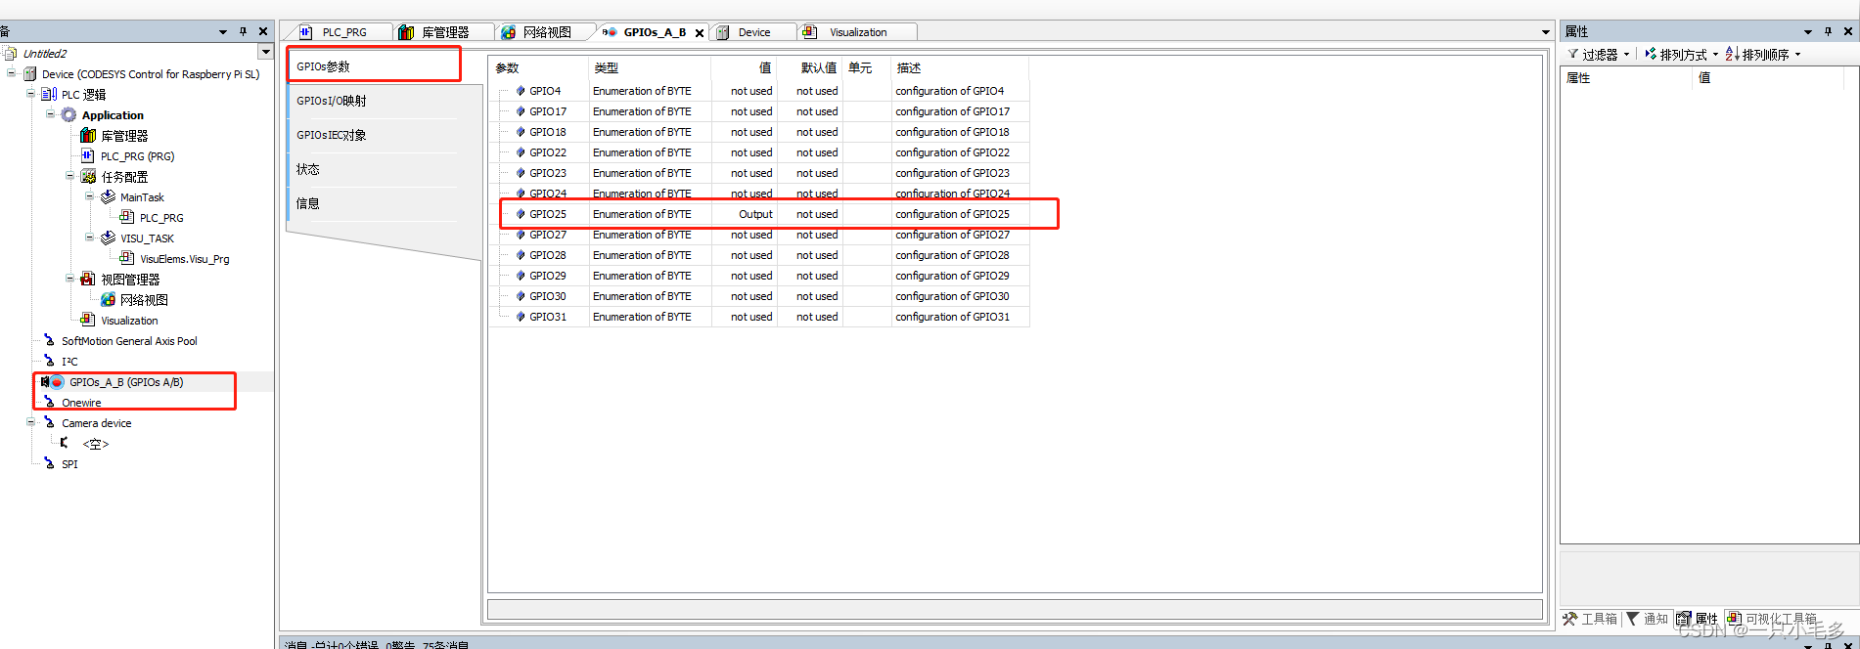Click the GPIOs_A_B device icon in tree
The width and height of the screenshot is (1860, 649).
(53, 381)
